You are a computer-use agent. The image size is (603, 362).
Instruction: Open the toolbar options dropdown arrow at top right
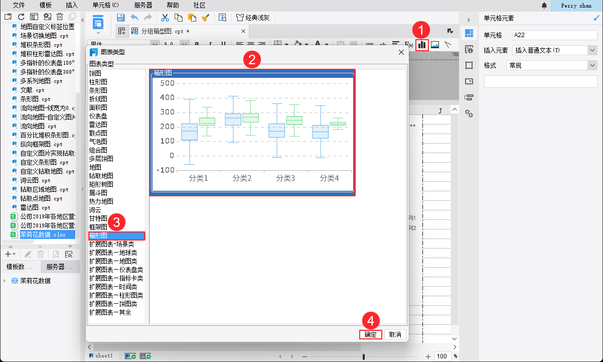(x=450, y=31)
